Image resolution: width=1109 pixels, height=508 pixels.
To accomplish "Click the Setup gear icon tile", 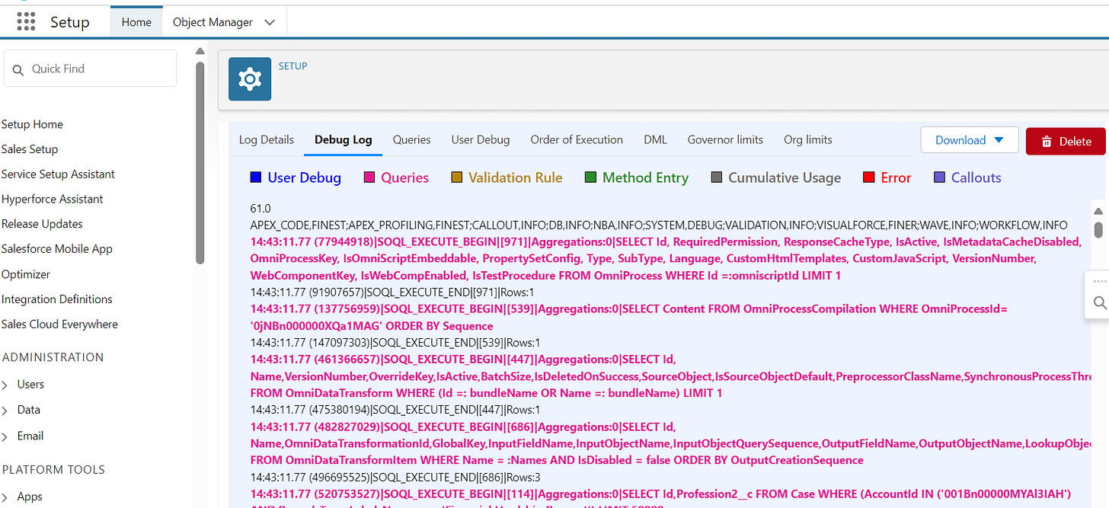I will tap(250, 78).
